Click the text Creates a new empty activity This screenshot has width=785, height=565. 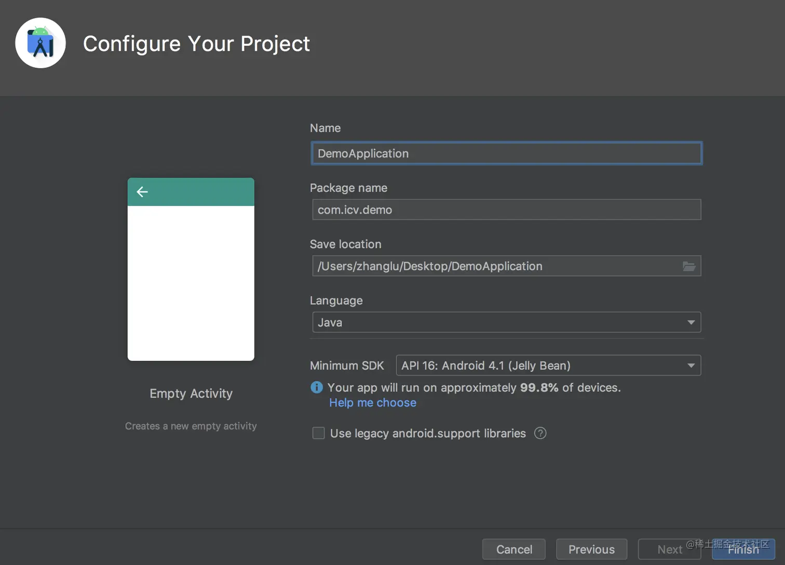tap(191, 426)
